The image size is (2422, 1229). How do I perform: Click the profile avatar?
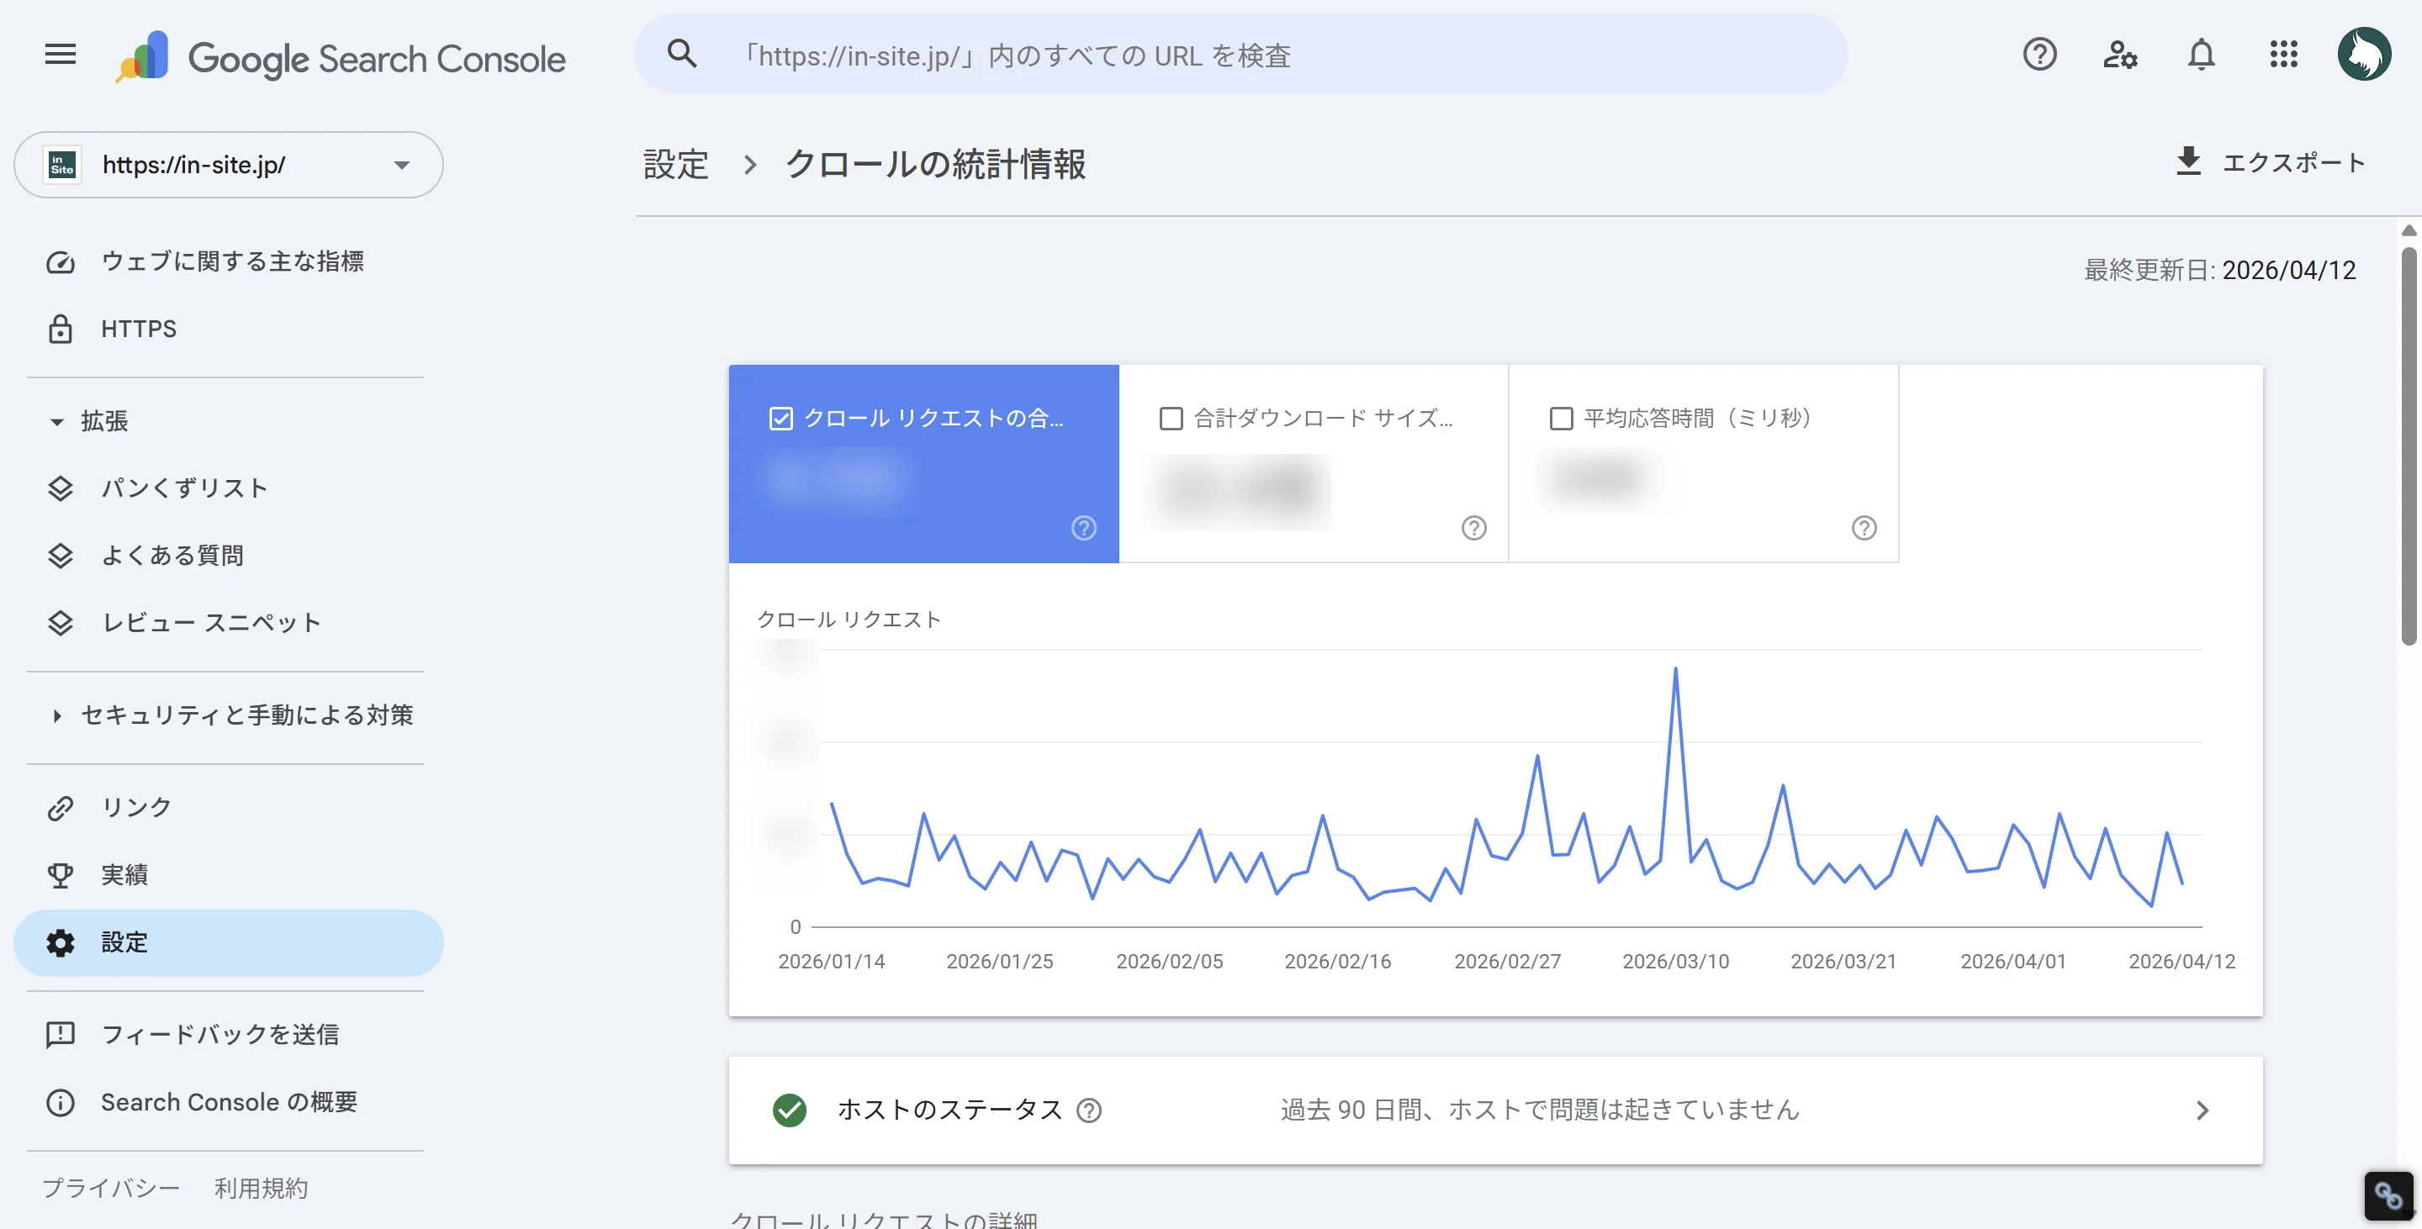coord(2366,54)
